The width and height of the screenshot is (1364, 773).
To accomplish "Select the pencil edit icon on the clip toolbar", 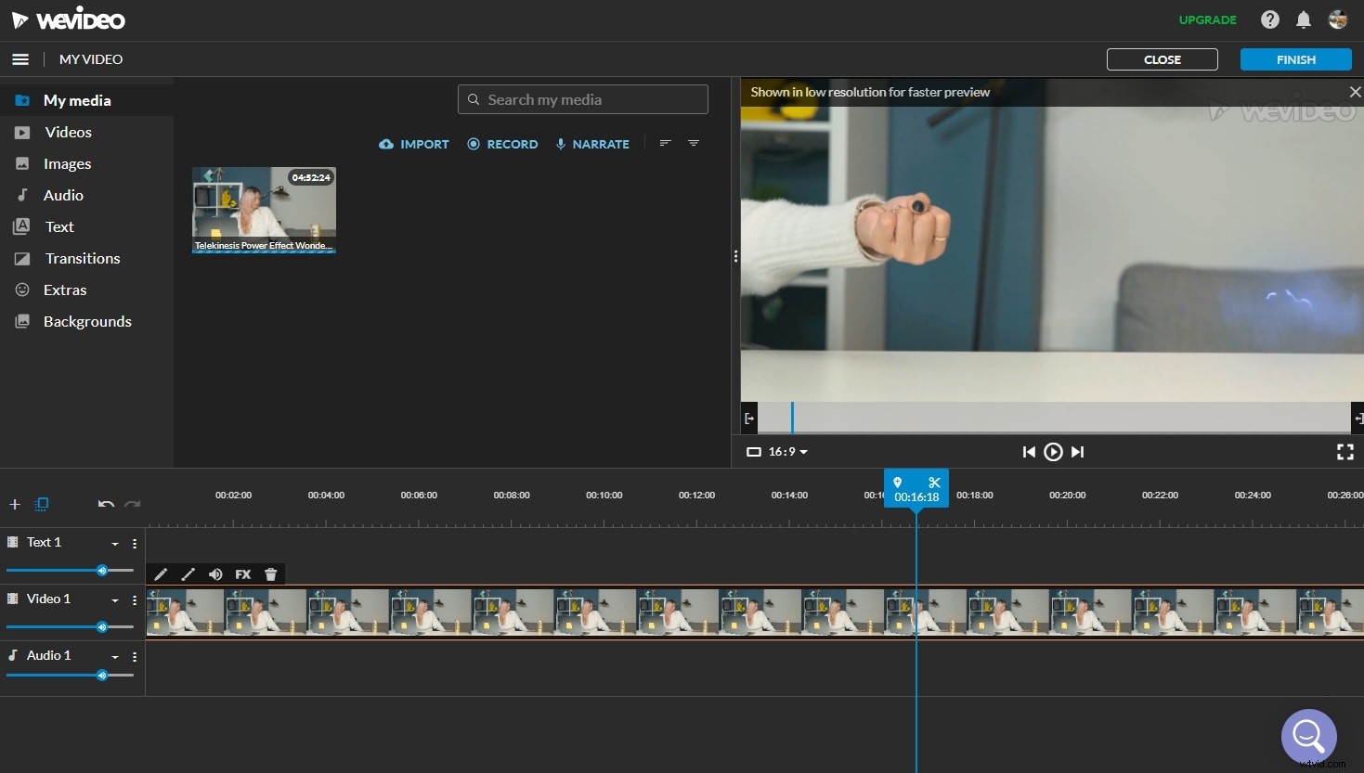I will tap(160, 574).
